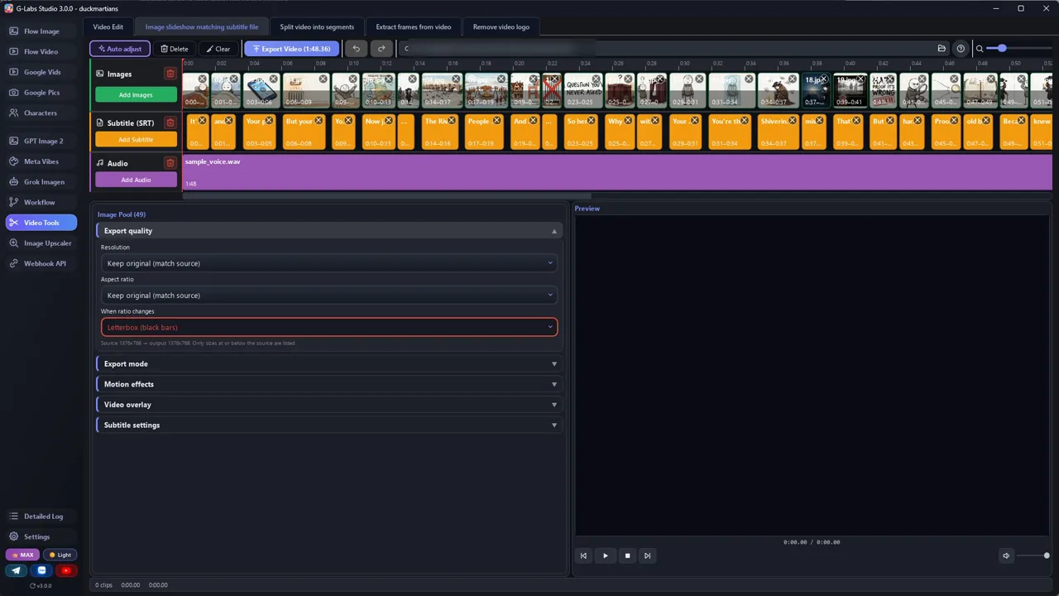Expand the Subtitle settings section
1059x596 pixels.
pos(329,425)
